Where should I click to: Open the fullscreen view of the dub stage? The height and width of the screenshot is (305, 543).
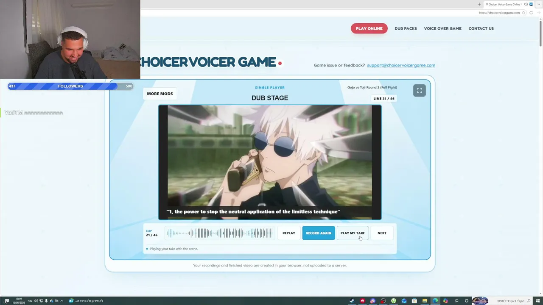[x=419, y=91]
